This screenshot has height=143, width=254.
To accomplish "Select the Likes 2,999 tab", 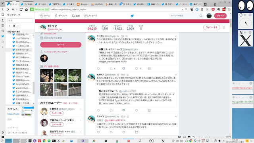I will (x=130, y=27).
